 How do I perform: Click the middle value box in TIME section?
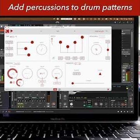pos(9,49)
